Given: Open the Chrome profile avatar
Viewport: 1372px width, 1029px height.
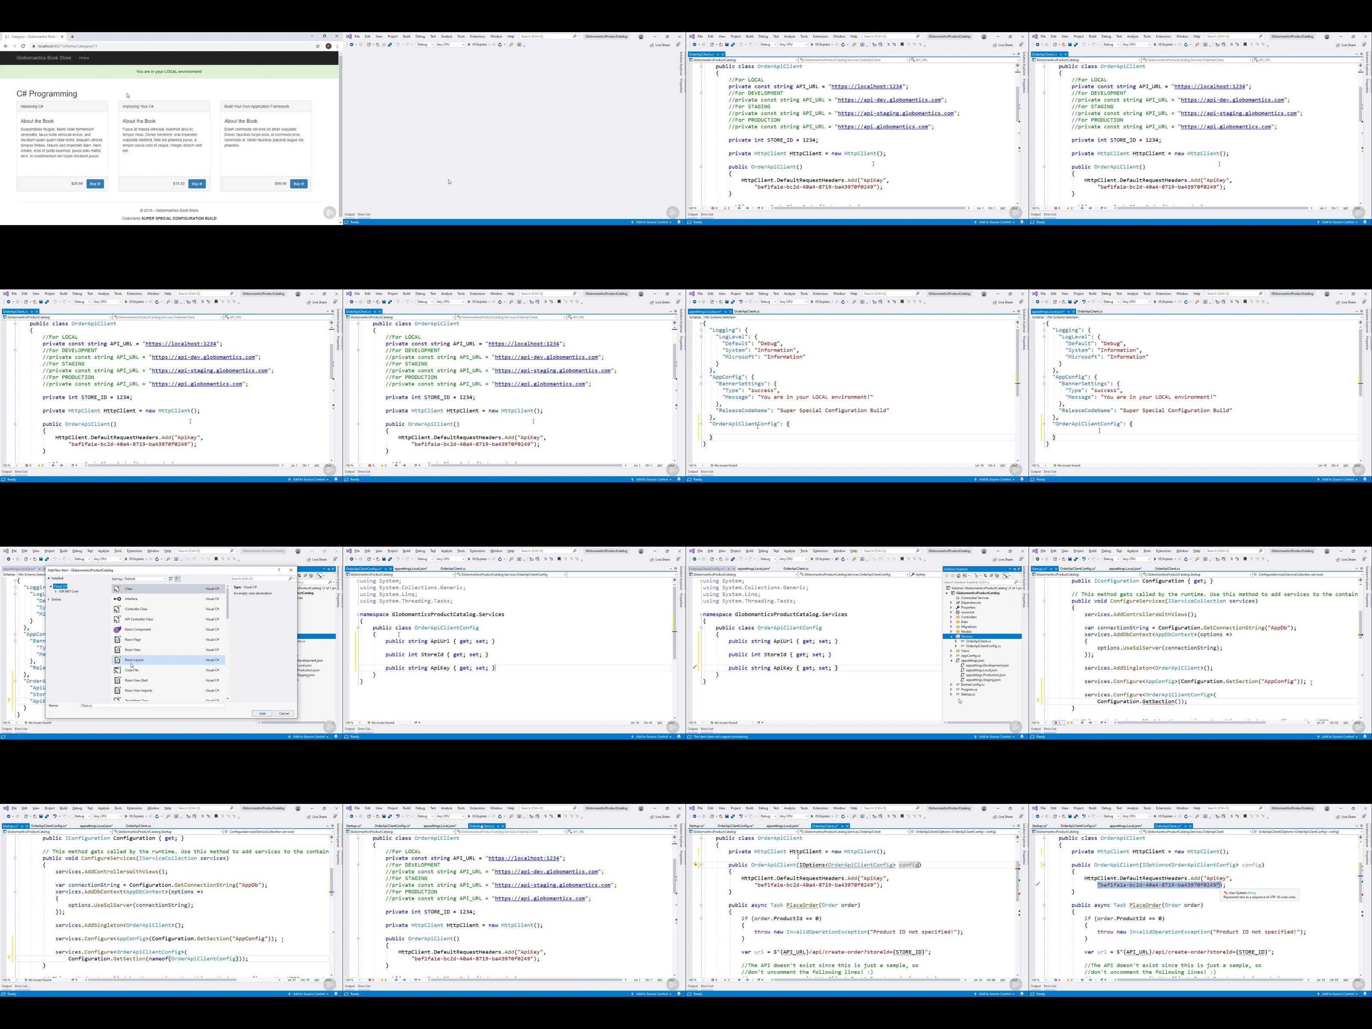Looking at the screenshot, I should pos(328,46).
